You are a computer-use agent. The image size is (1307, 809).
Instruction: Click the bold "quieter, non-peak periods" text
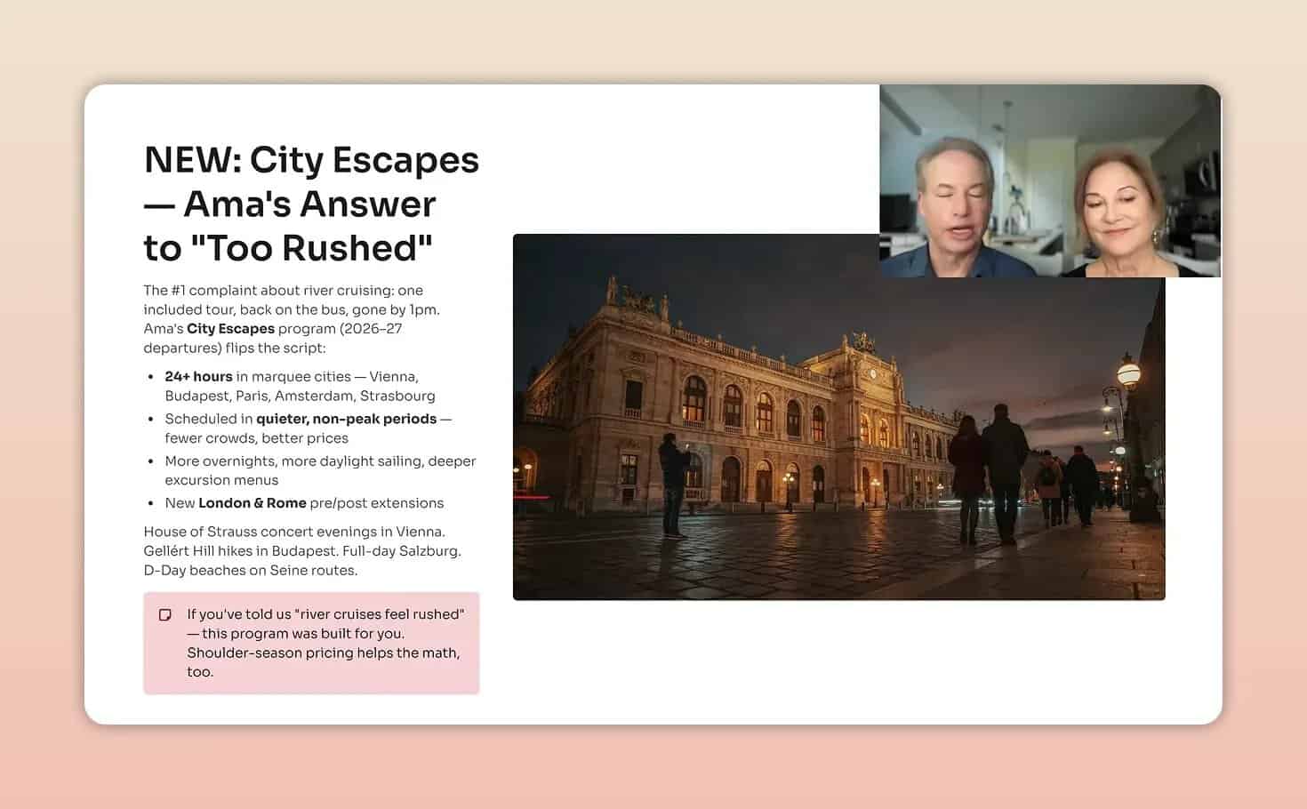346,419
